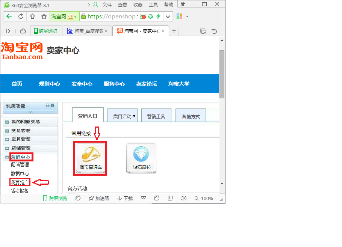Switch to the 跨屏浏览 browser tab

point(46,31)
